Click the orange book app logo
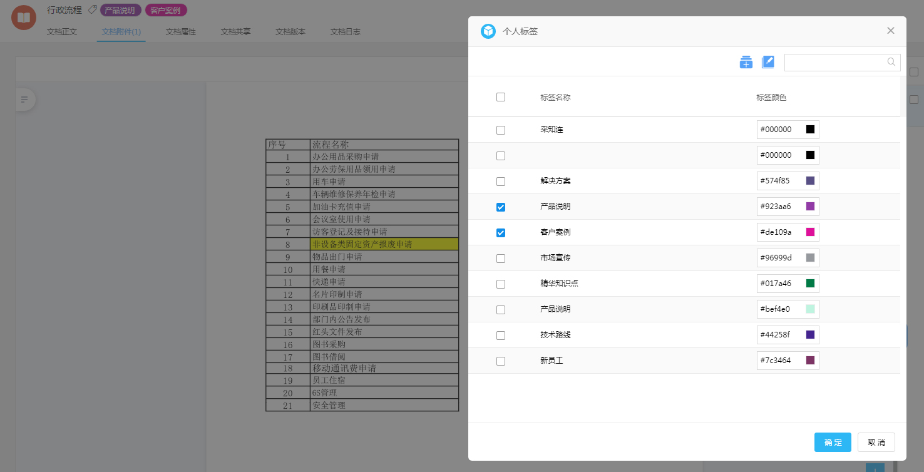The width and height of the screenshot is (924, 472). pos(24,17)
